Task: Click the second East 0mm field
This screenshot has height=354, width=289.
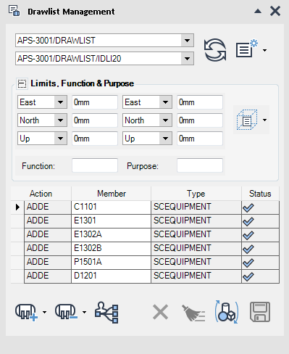Action: coord(200,102)
